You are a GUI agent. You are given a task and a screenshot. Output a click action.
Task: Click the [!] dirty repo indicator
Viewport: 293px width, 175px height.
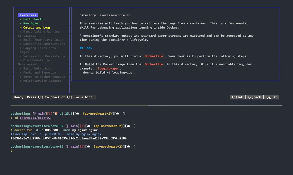pyautogui.click(x=49, y=113)
